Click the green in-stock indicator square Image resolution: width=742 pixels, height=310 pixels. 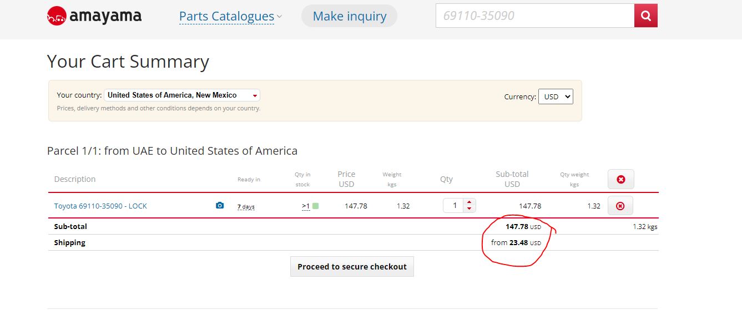pos(315,206)
